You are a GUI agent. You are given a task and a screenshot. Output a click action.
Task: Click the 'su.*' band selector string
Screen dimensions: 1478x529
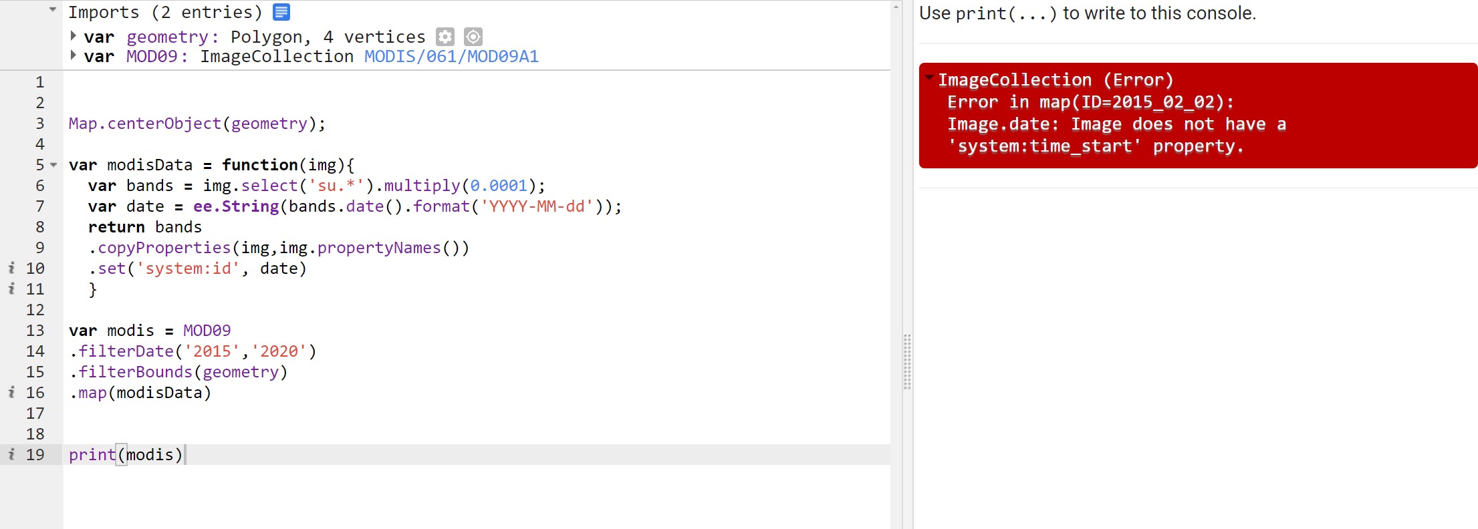click(x=336, y=186)
